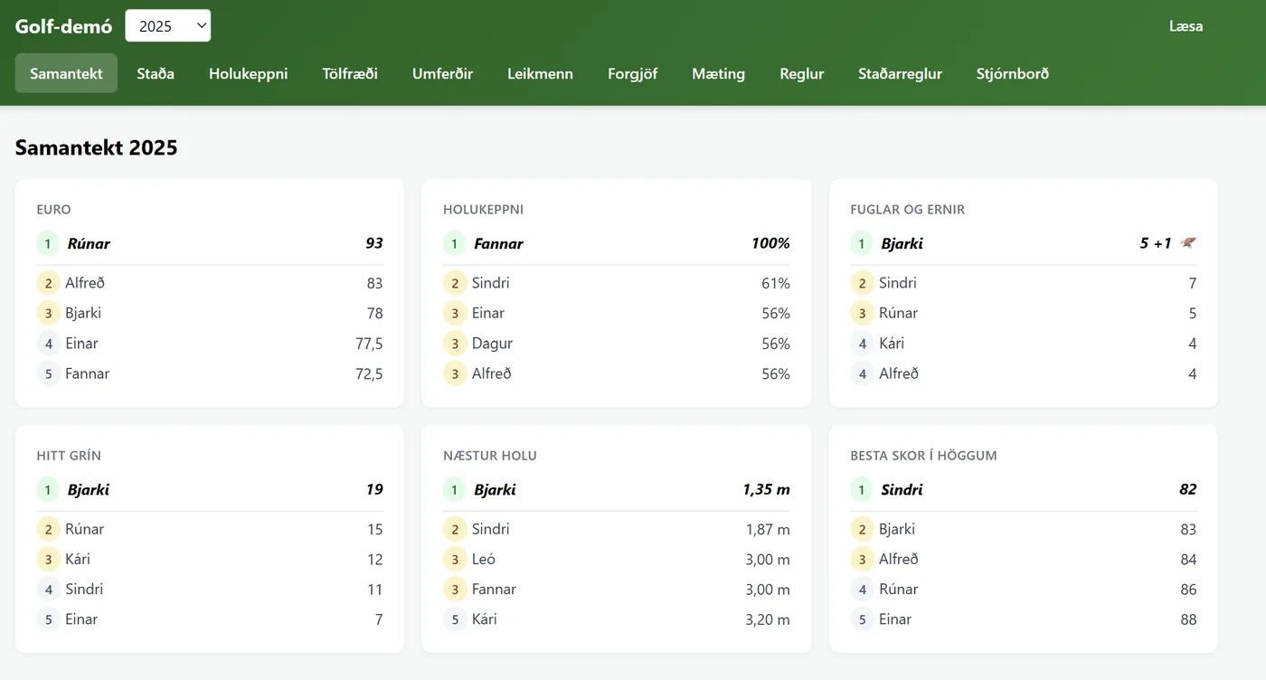The image size is (1266, 680).
Task: Click Einar's 88 in Besta skor
Action: 1188,619
